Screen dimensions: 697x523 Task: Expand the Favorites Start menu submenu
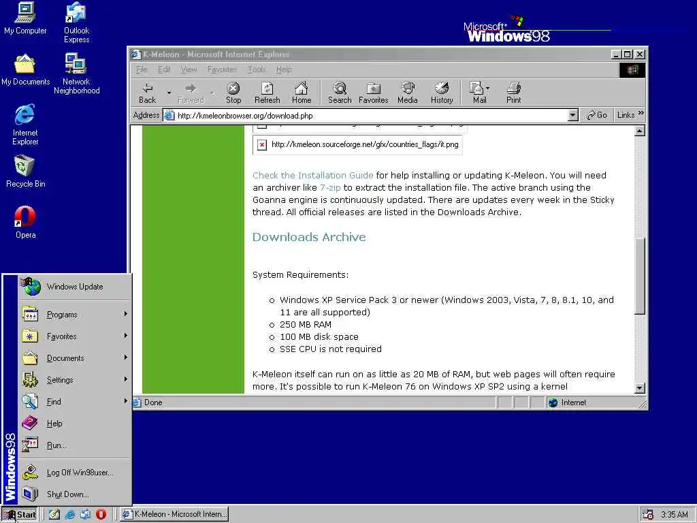click(x=75, y=336)
